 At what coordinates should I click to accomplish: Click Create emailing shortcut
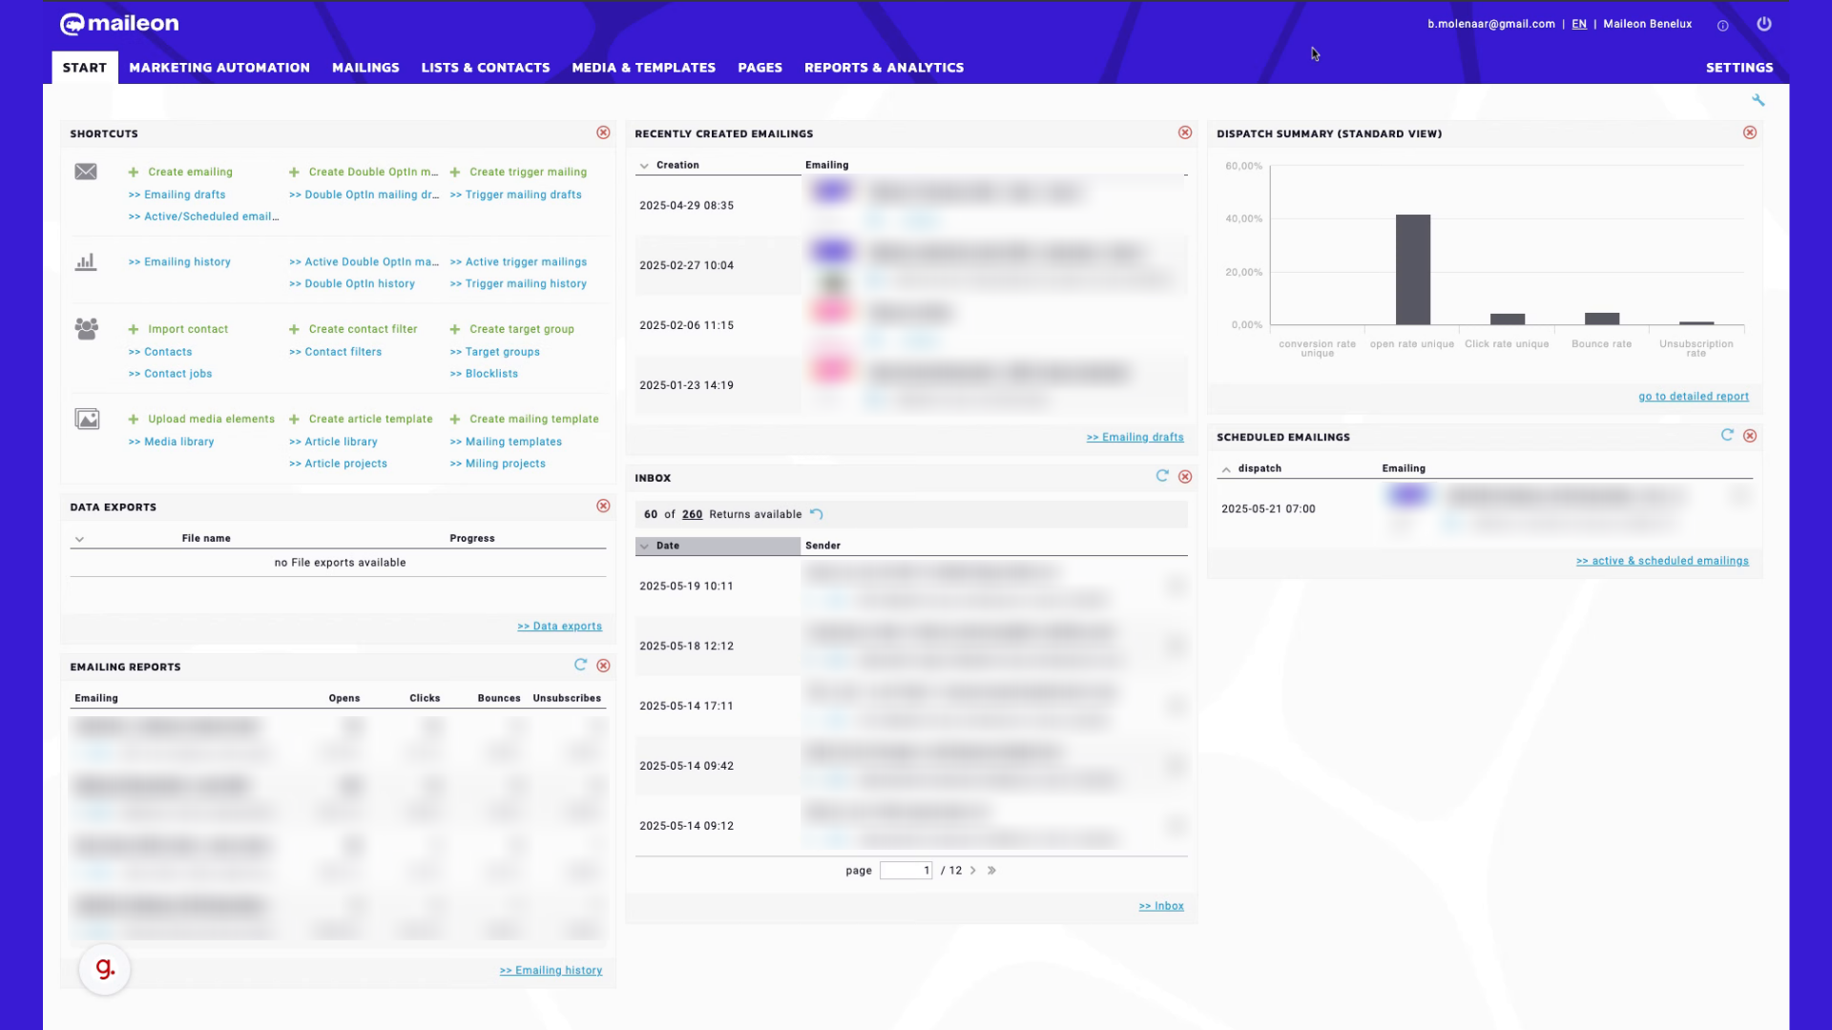point(189,172)
